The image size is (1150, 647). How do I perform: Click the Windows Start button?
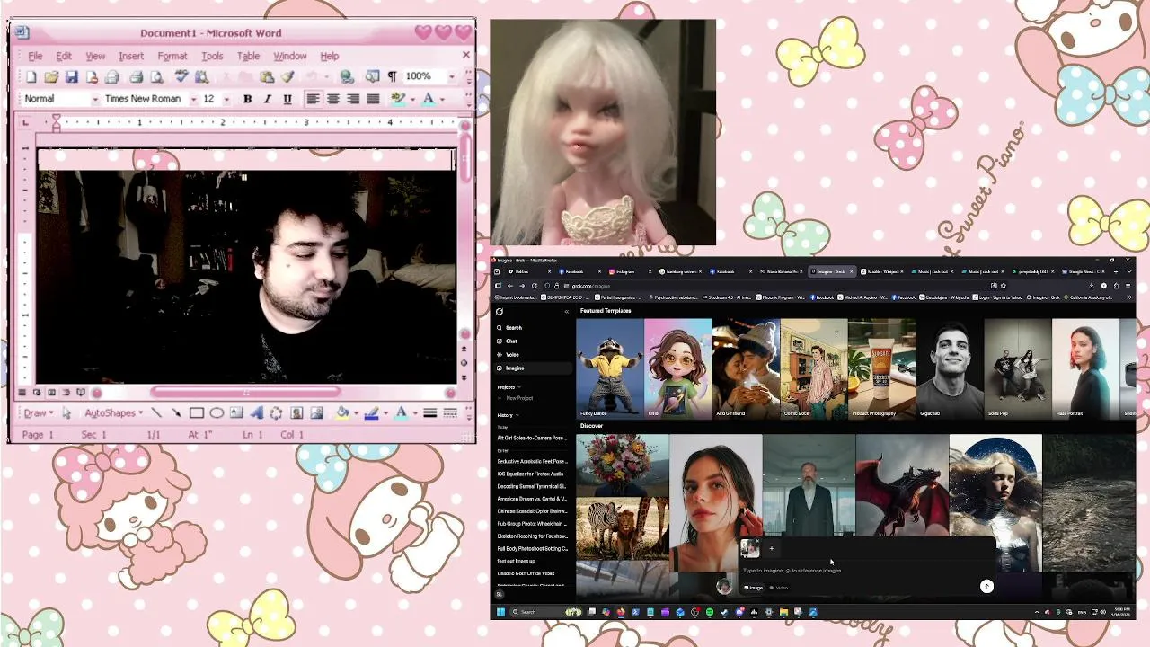click(x=500, y=612)
